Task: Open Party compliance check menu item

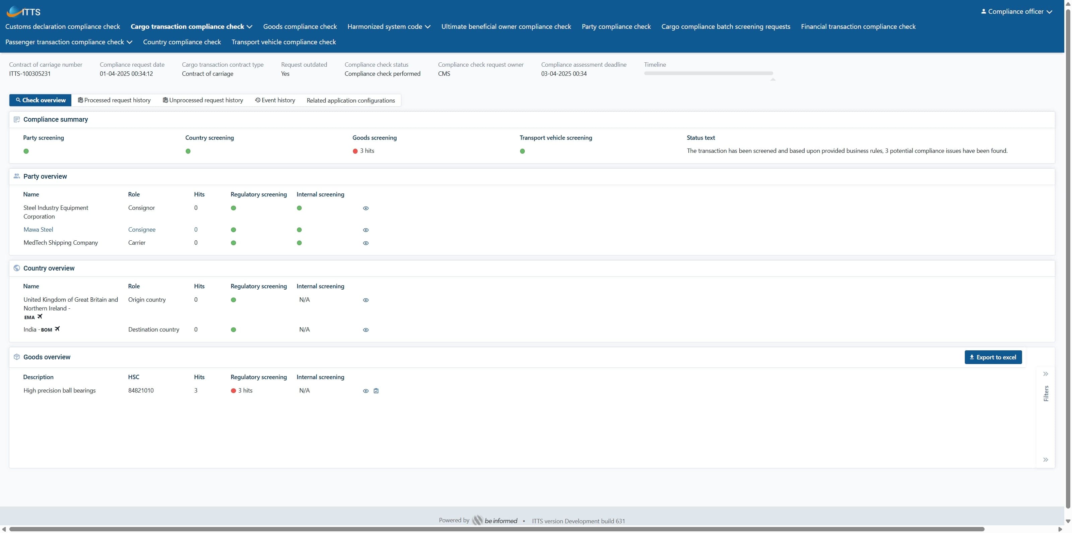Action: click(x=616, y=26)
